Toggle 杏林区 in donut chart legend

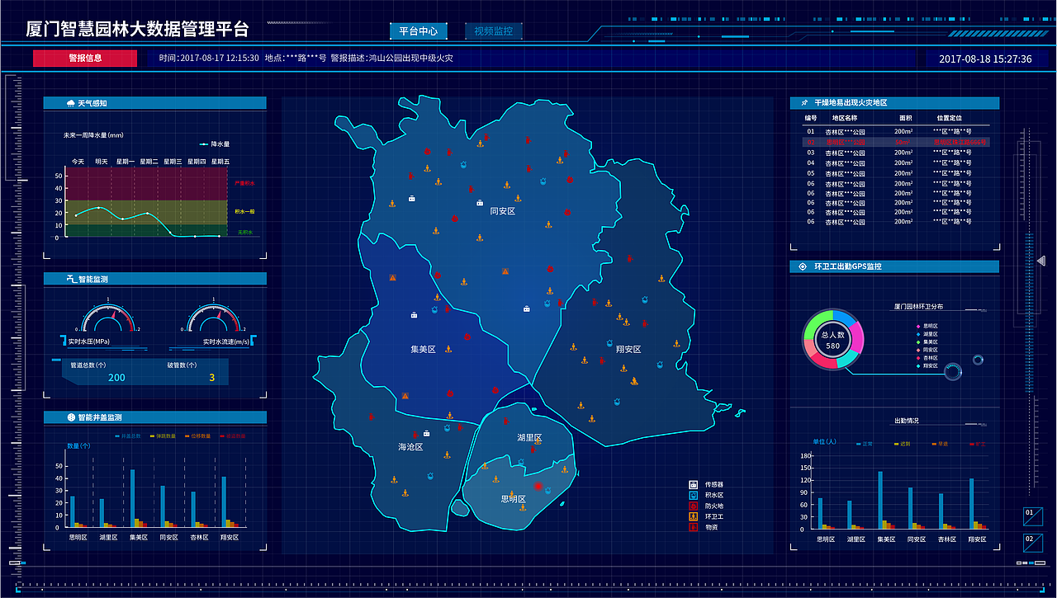(x=927, y=358)
